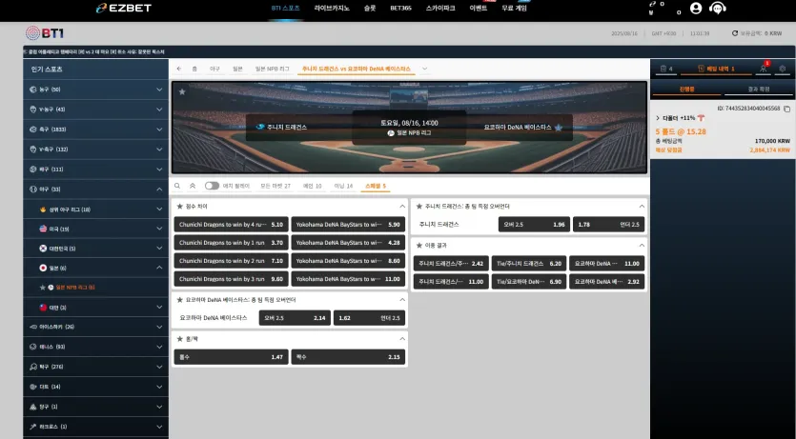Select the 진행중 tab in betslip

tap(686, 90)
